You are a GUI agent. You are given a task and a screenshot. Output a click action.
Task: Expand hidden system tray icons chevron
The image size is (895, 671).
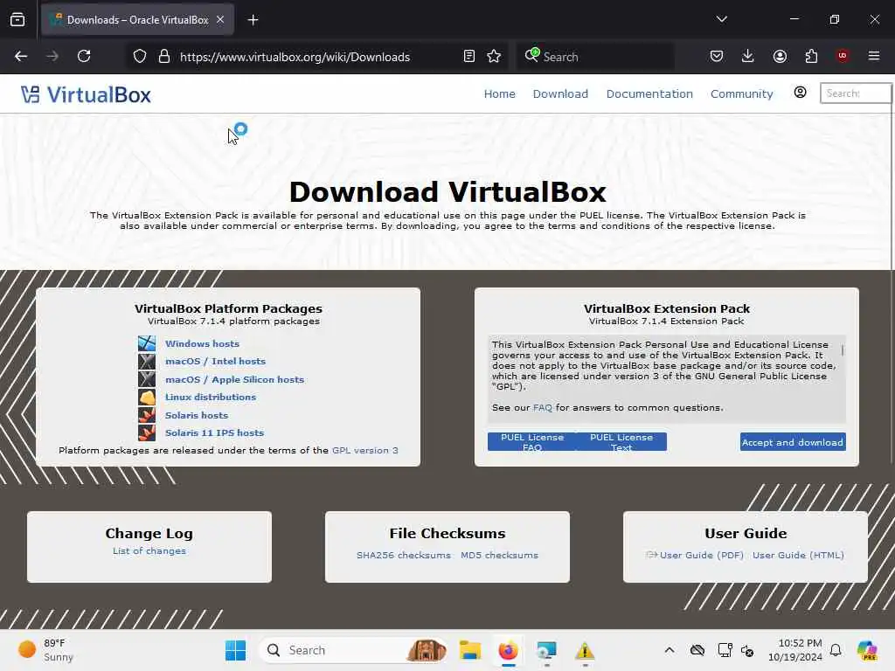[670, 650]
